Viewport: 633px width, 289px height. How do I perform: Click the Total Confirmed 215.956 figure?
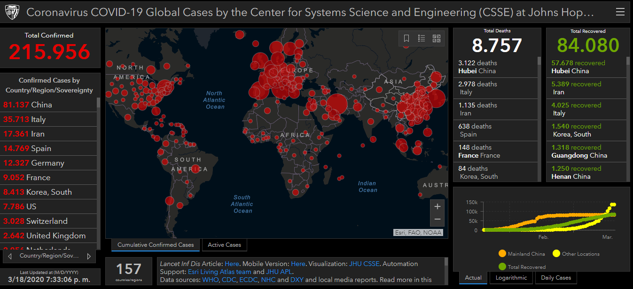click(49, 52)
